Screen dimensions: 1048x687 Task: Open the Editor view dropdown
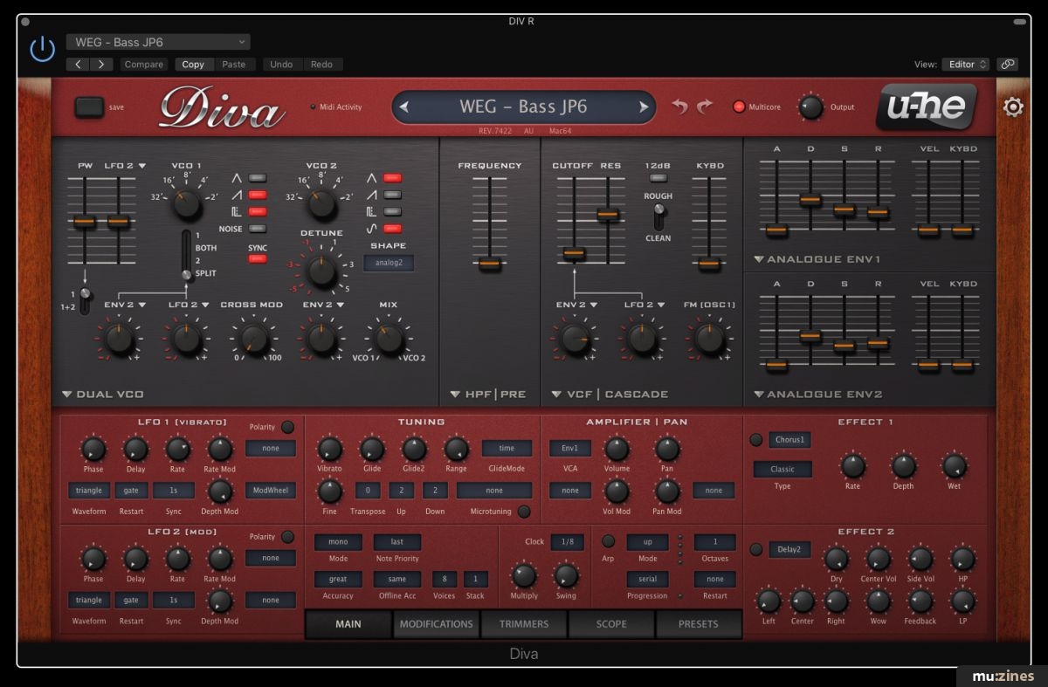pyautogui.click(x=965, y=65)
